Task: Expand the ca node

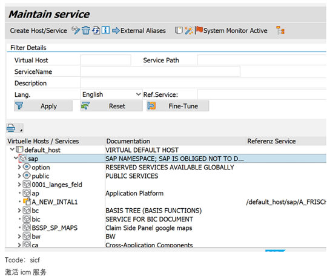Action: pos(19,245)
